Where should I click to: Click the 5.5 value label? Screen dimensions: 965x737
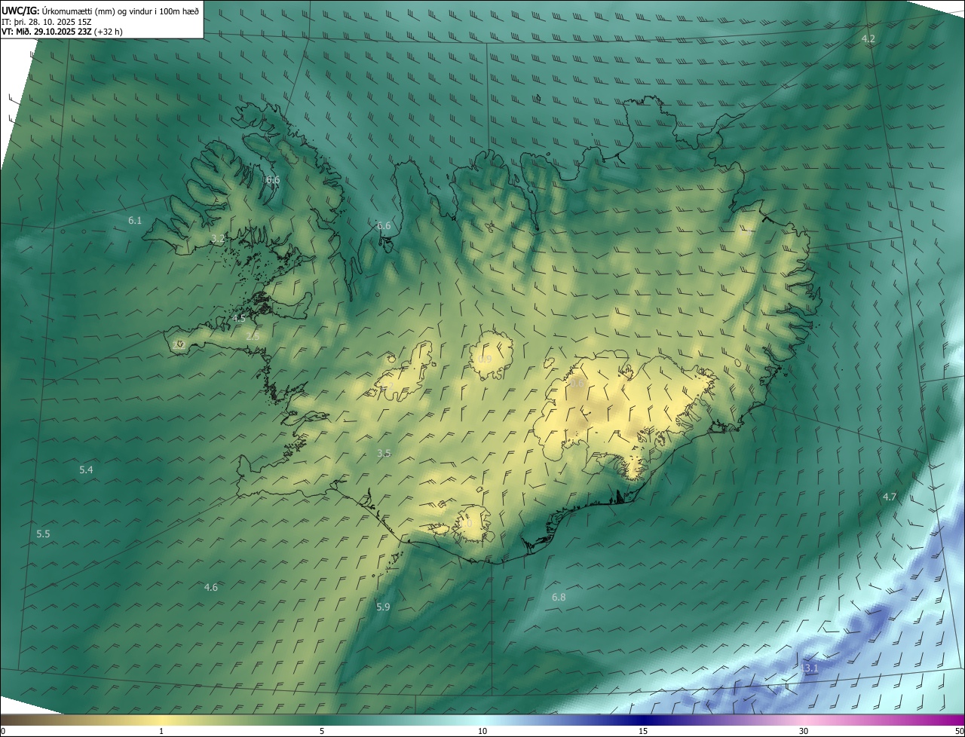(x=43, y=534)
